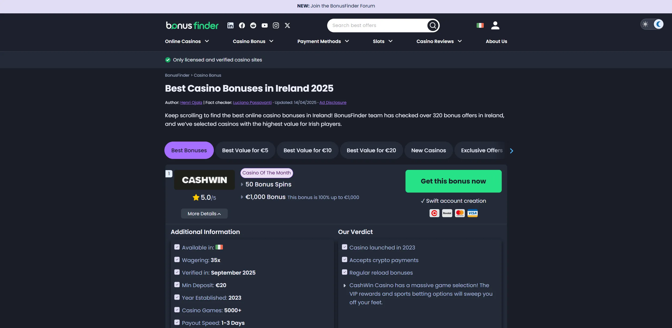Click the search magnifier button
The image size is (672, 328).
pyautogui.click(x=433, y=25)
